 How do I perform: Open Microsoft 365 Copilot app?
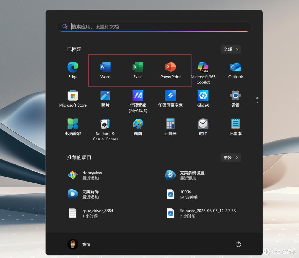(x=203, y=73)
